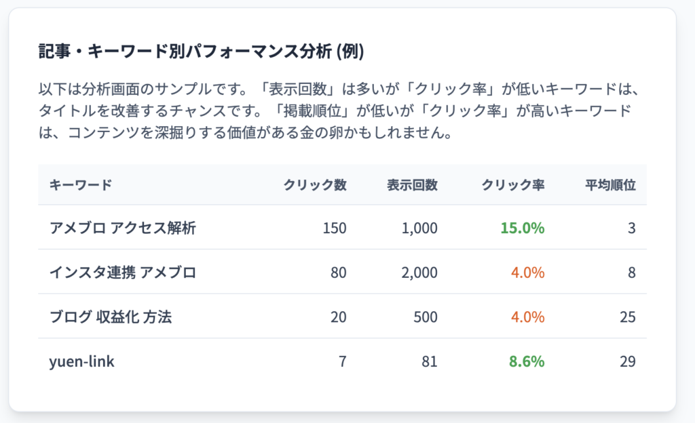Click the 記事・キーワード別パフォーマンス分析 heading
Image resolution: width=695 pixels, height=423 pixels.
click(201, 52)
